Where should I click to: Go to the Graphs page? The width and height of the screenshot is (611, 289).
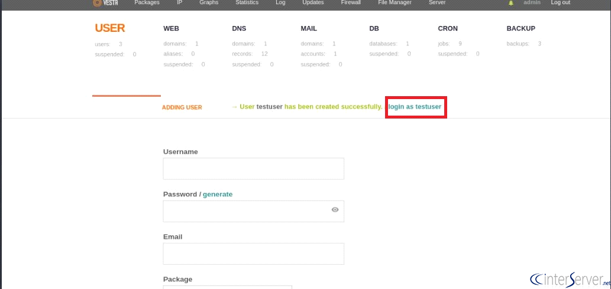coord(209,2)
